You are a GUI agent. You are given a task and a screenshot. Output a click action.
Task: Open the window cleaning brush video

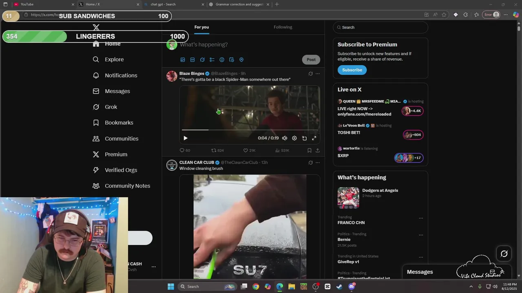pyautogui.click(x=250, y=227)
